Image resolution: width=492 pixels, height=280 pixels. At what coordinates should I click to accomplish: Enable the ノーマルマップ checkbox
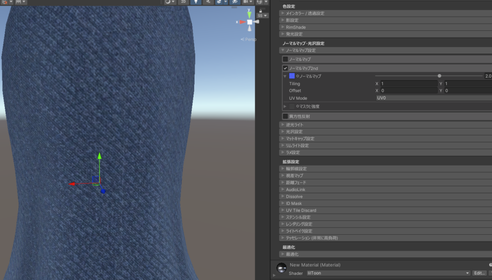(285, 59)
